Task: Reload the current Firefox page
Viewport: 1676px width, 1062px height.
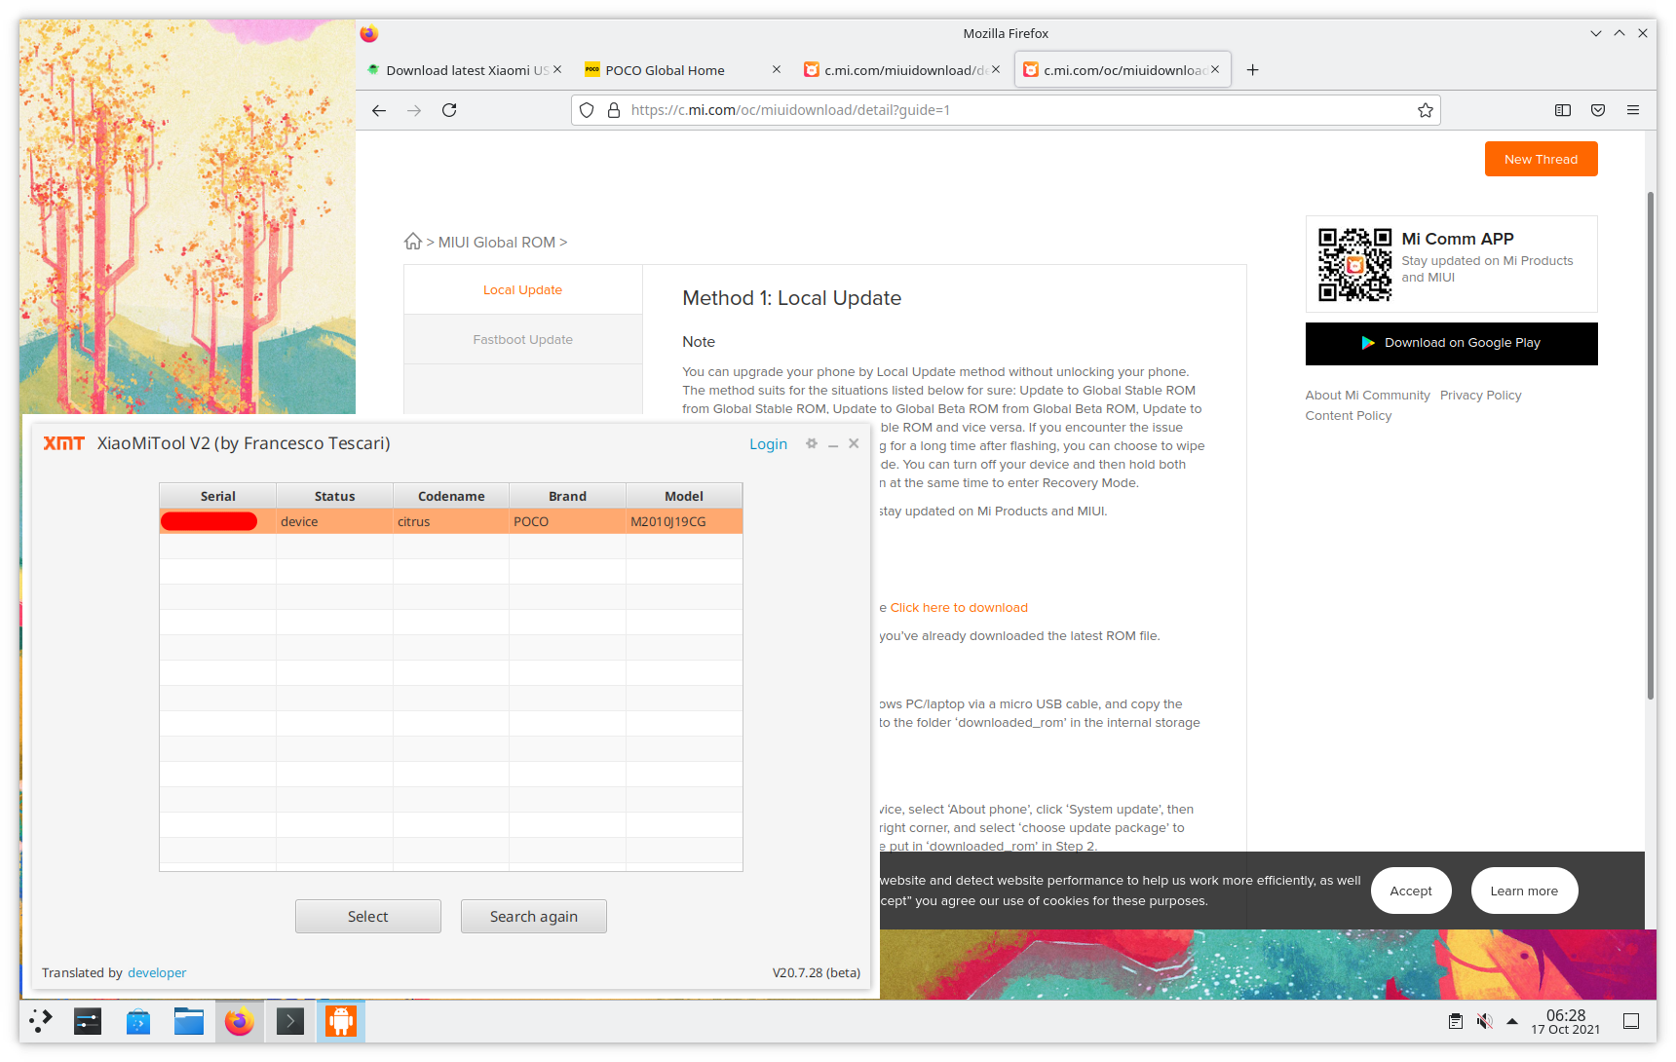Action: 449,110
